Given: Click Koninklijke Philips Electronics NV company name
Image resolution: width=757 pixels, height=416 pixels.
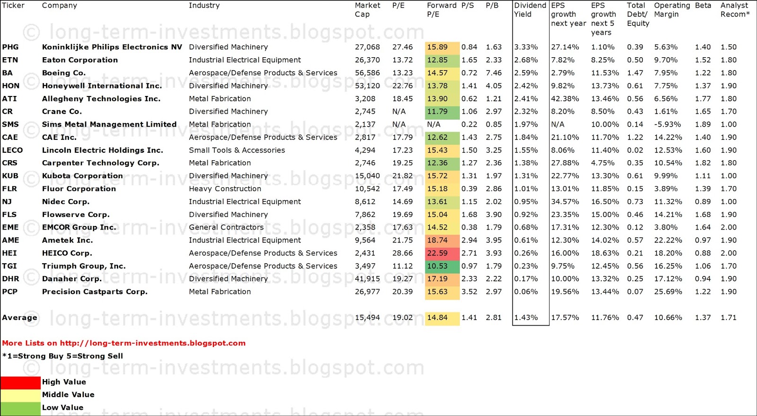Looking at the screenshot, I should [112, 47].
